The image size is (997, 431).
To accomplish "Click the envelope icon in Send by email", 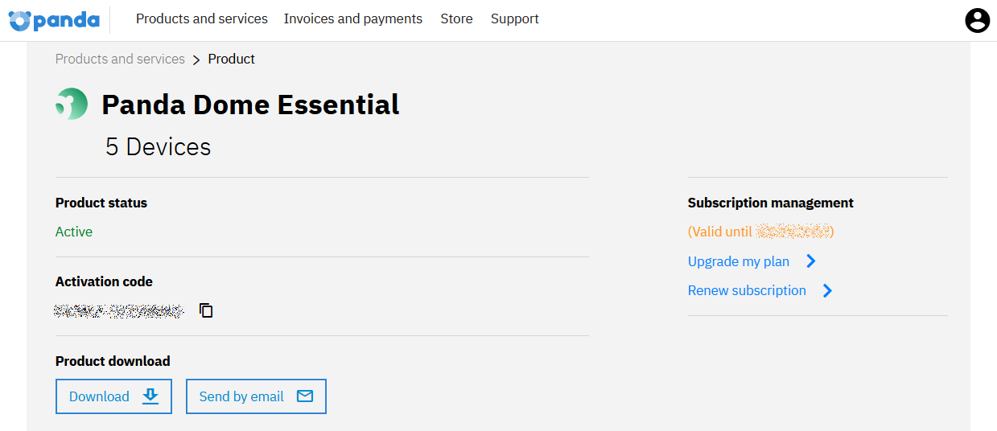I will click(305, 396).
